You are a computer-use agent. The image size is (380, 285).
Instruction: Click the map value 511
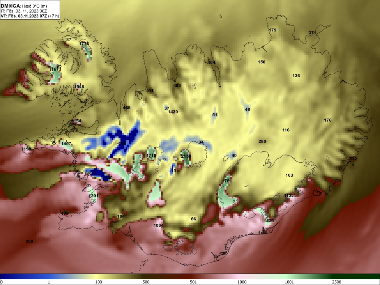point(150,91)
